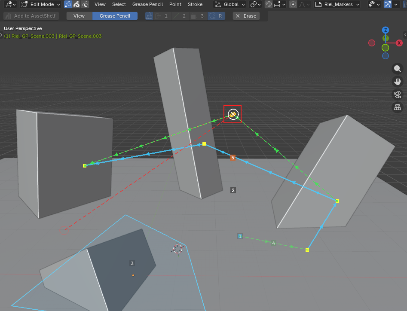Toggle the brush icon button
Image resolution: width=407 pixels, height=311 pixels.
pyautogui.click(x=149, y=16)
